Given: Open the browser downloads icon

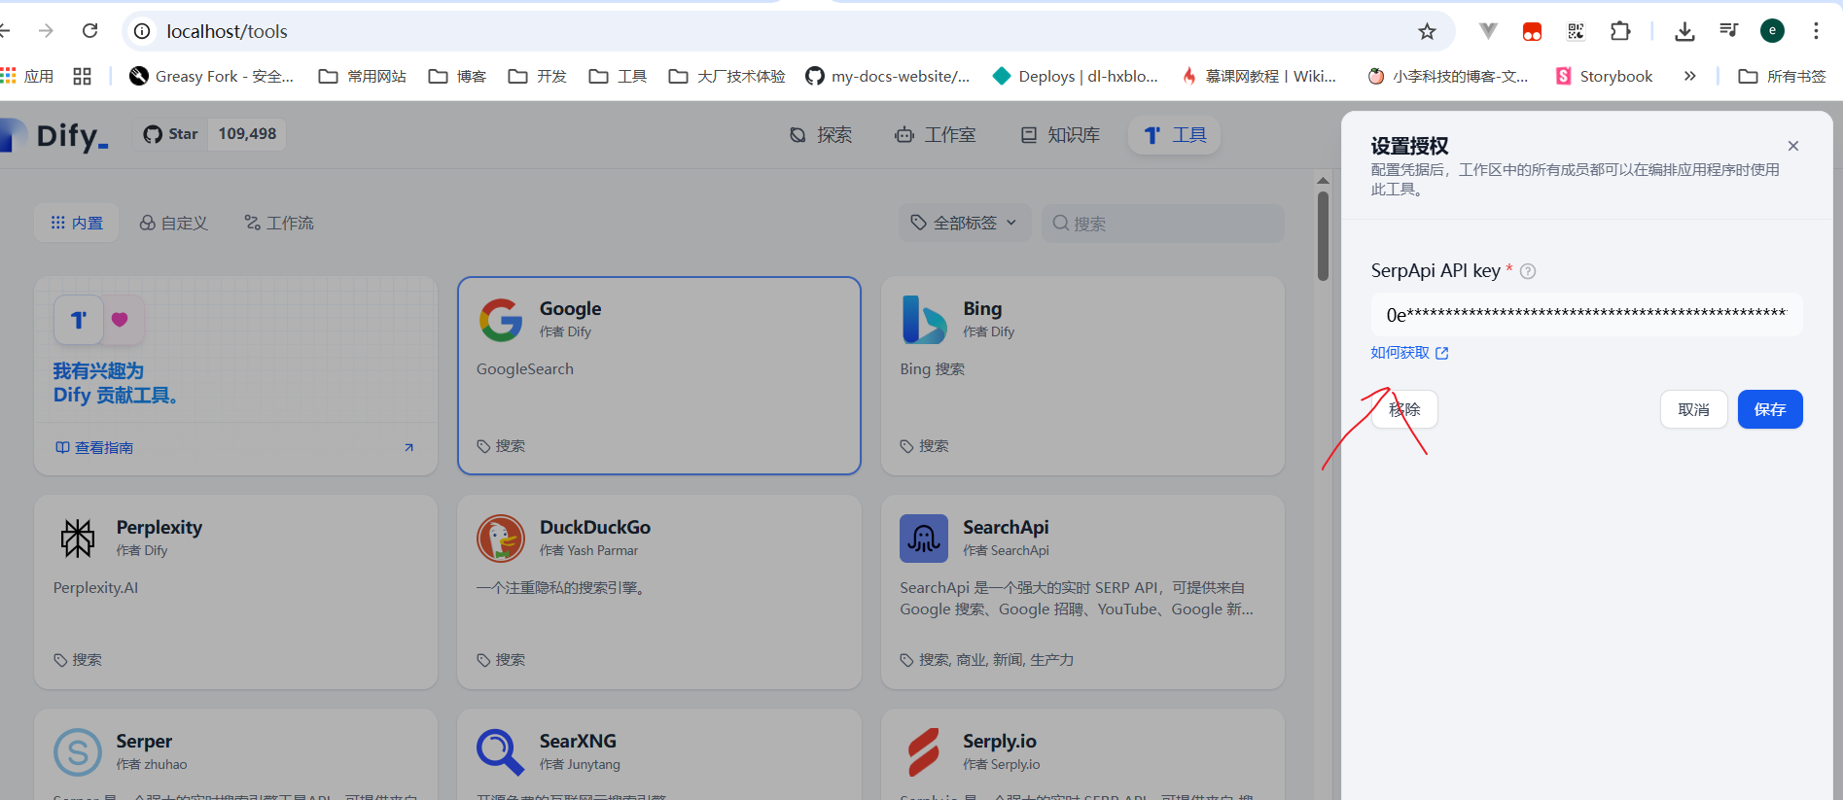Looking at the screenshot, I should [x=1684, y=31].
